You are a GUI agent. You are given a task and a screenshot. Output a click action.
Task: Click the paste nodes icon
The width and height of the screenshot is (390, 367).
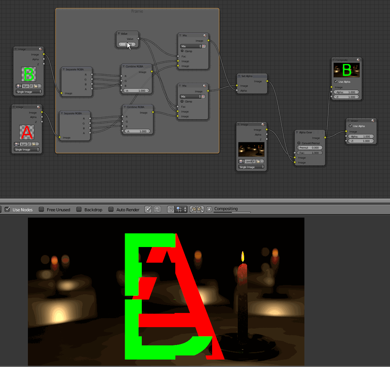(200, 209)
